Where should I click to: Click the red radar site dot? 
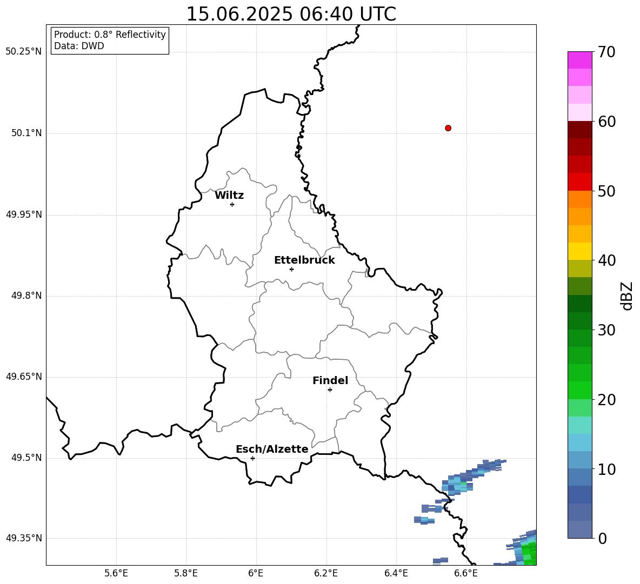(448, 128)
